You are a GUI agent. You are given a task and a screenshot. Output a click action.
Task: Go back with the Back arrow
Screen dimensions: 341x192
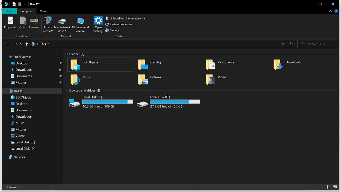(7, 44)
